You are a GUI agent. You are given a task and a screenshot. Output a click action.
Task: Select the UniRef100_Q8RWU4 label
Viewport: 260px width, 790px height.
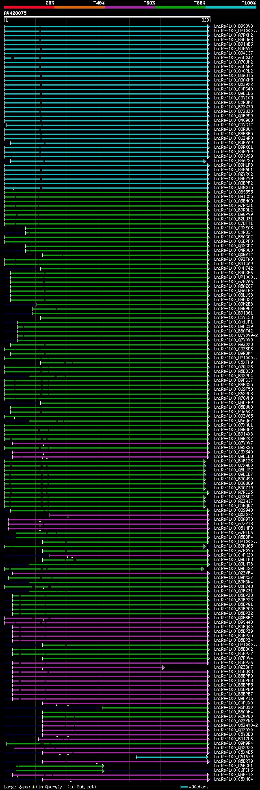pos(233,129)
